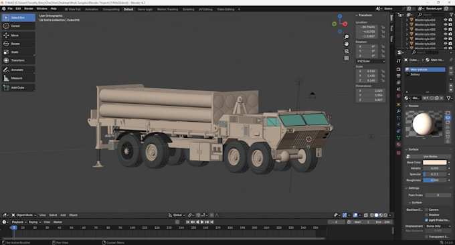Screen dimensions: 455x245
Task: Jump to the start frame
Action: [188, 222]
